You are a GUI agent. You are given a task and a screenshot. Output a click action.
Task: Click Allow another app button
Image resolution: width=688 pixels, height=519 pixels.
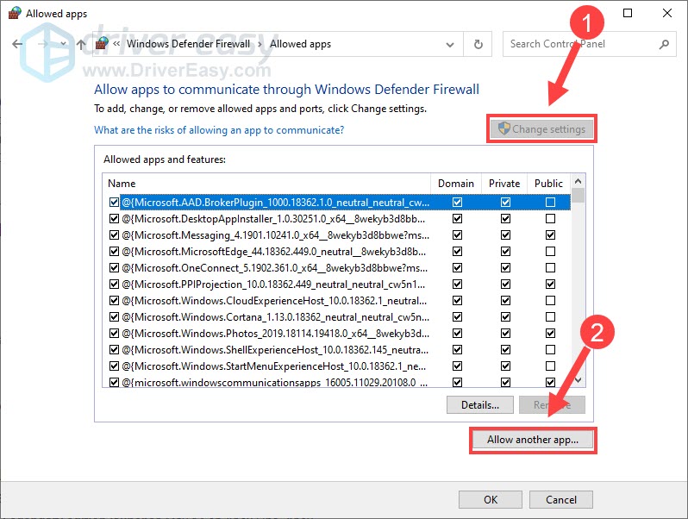533,440
